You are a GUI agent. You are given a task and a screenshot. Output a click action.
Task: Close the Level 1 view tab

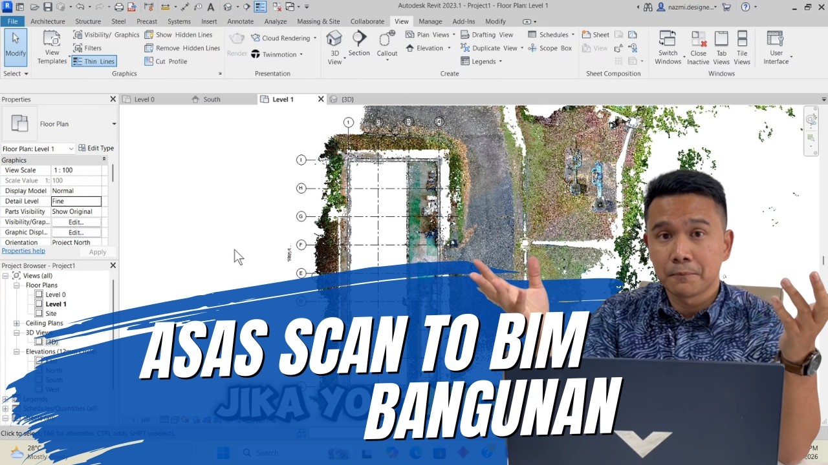[320, 99]
